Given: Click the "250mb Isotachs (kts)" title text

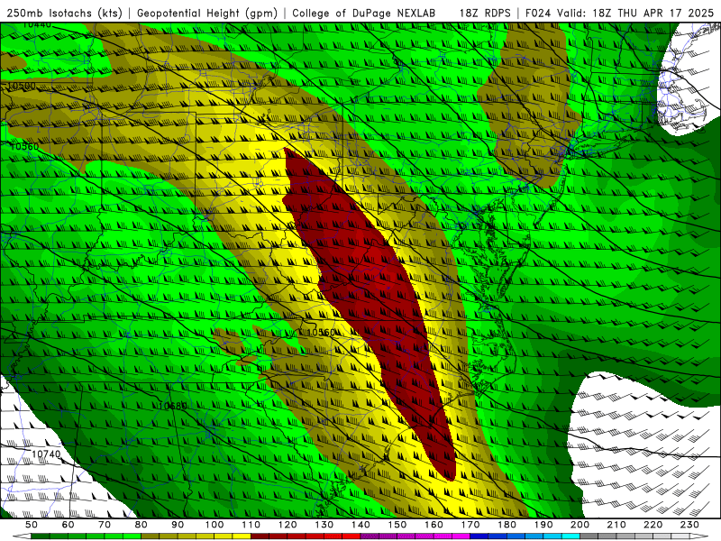Looking at the screenshot, I should (65, 14).
